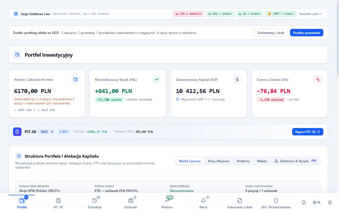339x212 pixels.
Task: Open PIT-38 calculator icon in bottom bar
Action: tap(58, 201)
